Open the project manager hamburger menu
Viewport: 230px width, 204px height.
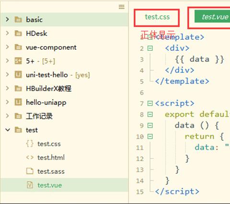(122, 7)
